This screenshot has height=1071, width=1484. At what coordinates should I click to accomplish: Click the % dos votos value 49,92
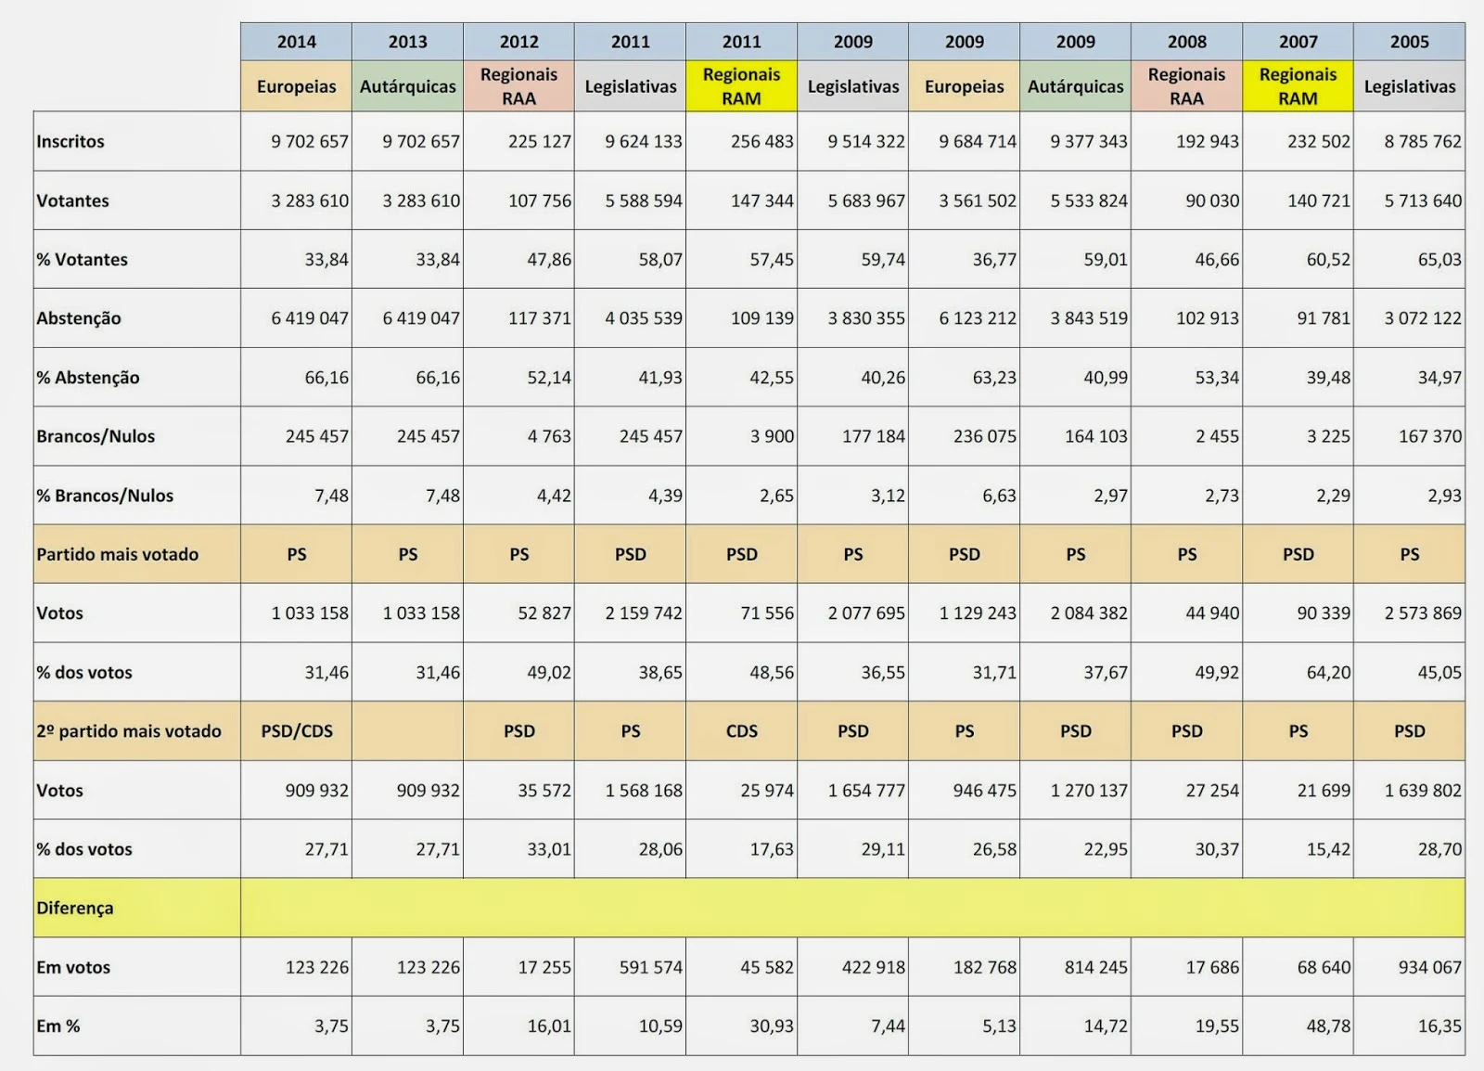coord(1217,672)
